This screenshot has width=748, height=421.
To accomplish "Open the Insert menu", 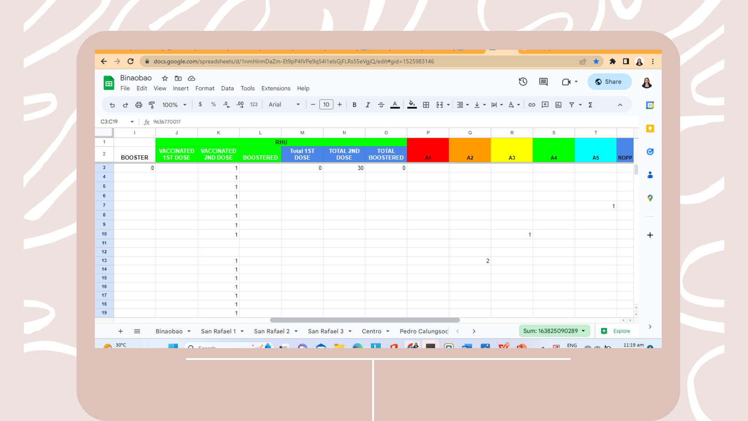I will pyautogui.click(x=181, y=88).
